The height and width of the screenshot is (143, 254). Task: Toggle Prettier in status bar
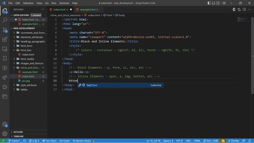pos(233,141)
